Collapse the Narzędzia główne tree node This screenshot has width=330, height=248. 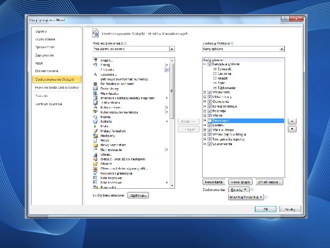(205, 64)
